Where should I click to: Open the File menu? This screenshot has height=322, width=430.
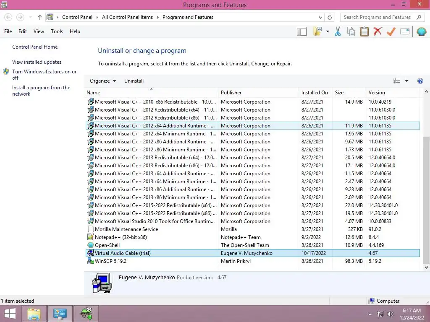pyautogui.click(x=8, y=31)
